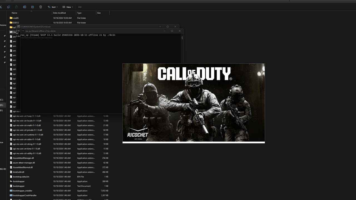Viewport: 356px width, 200px height.
Task: Click the bink2w64.dll file icon
Action: (11, 172)
